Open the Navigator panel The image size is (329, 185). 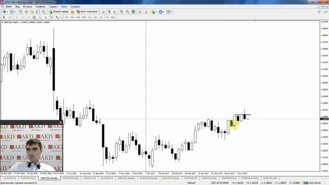click(32, 12)
